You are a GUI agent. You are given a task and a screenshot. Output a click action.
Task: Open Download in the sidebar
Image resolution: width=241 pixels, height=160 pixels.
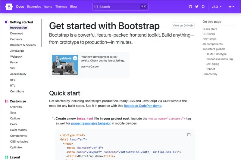(17, 33)
